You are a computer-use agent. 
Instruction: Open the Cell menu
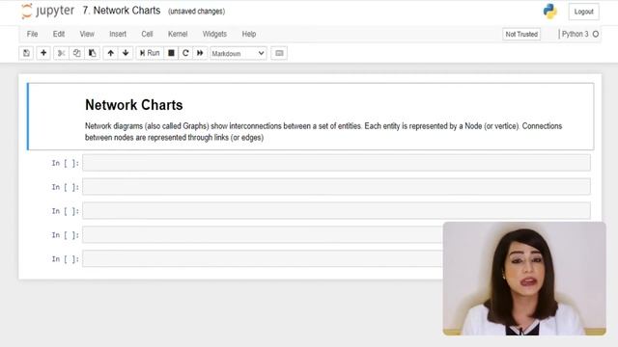point(147,34)
